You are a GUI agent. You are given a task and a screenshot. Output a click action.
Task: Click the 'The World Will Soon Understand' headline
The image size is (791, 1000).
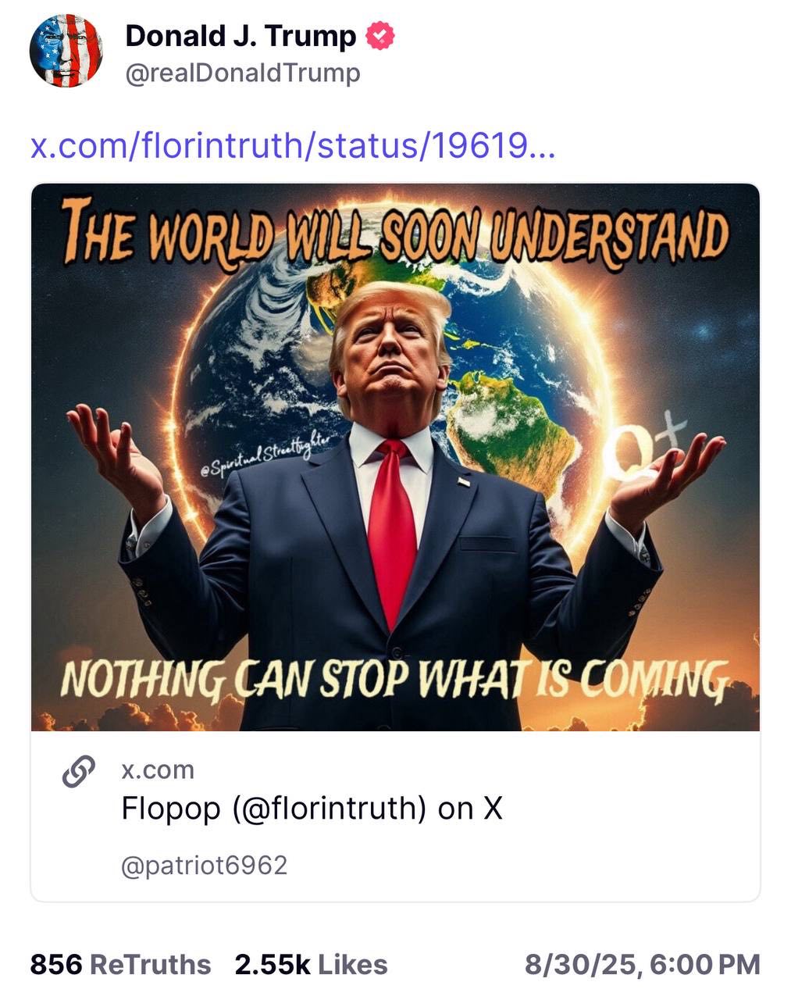coord(396,230)
